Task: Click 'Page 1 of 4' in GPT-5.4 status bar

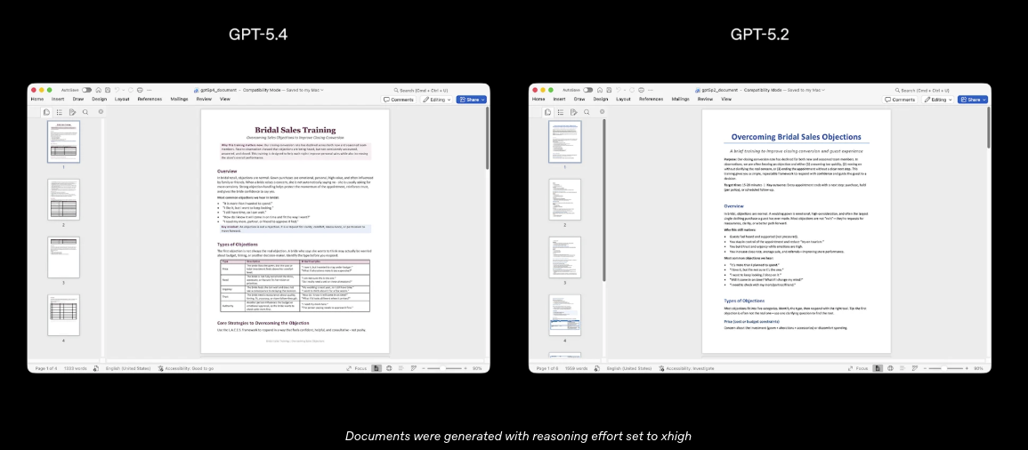Action: pyautogui.click(x=46, y=368)
